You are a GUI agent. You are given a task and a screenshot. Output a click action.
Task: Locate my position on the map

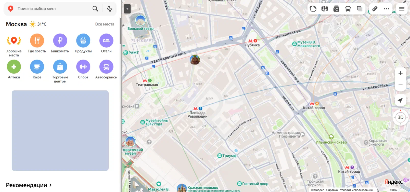401,100
